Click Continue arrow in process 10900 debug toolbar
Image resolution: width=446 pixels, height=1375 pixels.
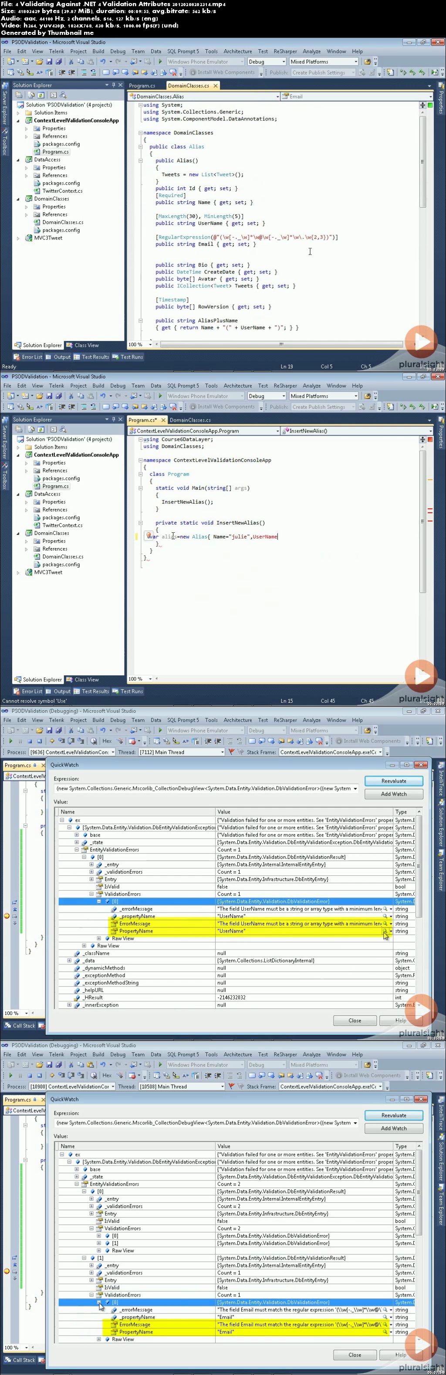coord(10,1075)
